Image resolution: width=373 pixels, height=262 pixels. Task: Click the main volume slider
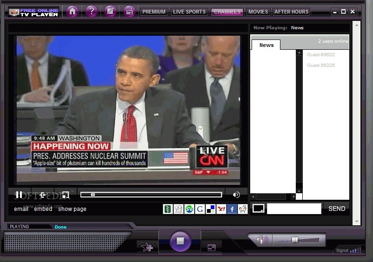pyautogui.click(x=298, y=240)
